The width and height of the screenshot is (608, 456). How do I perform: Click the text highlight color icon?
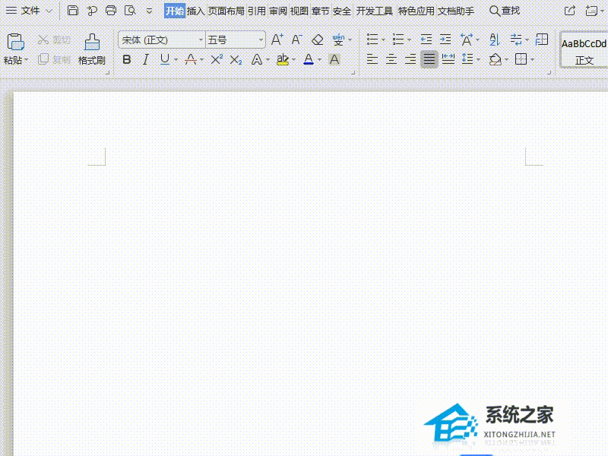click(283, 59)
